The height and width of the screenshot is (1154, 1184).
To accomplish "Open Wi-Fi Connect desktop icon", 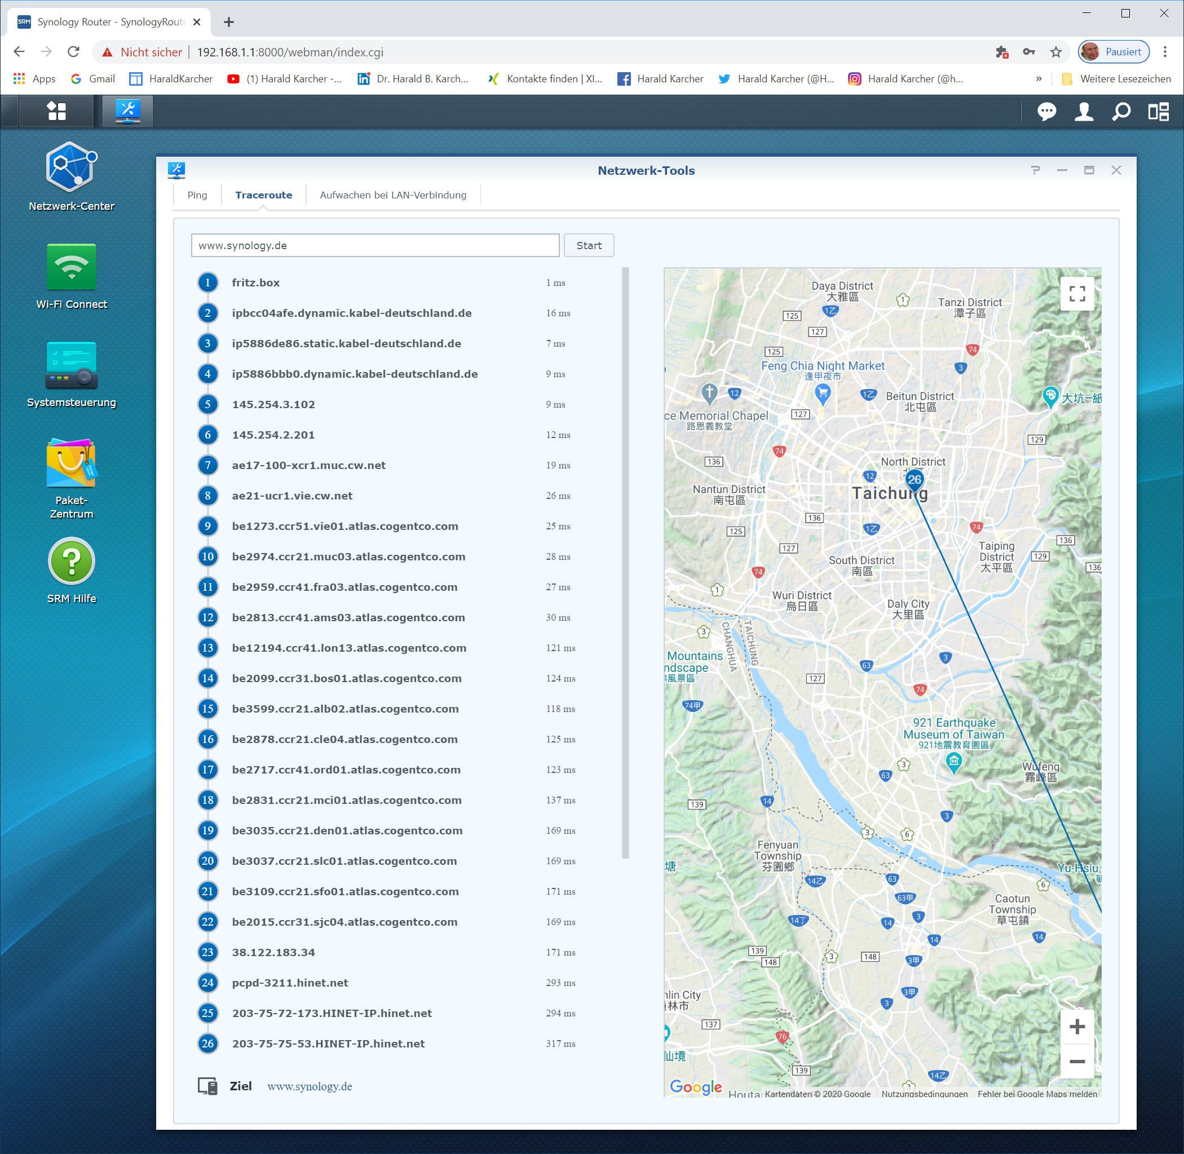I will coord(71,267).
